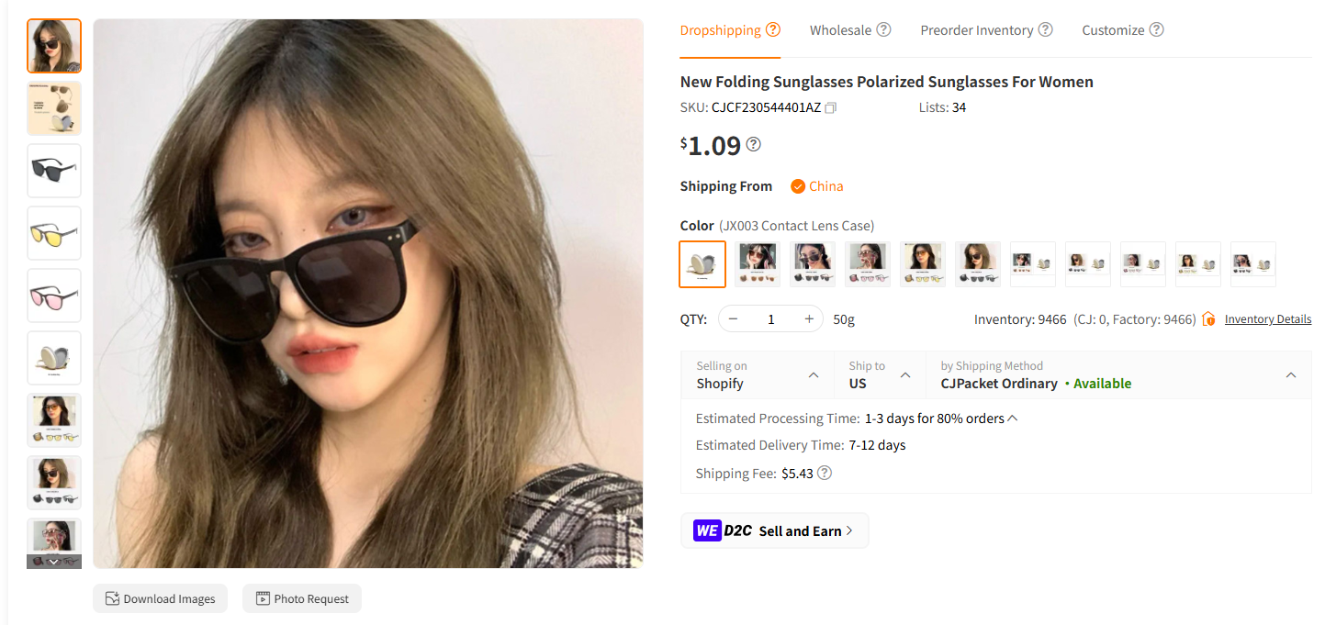1325x625 pixels.
Task: Copy the SKU code using the copy icon
Action: click(x=830, y=107)
